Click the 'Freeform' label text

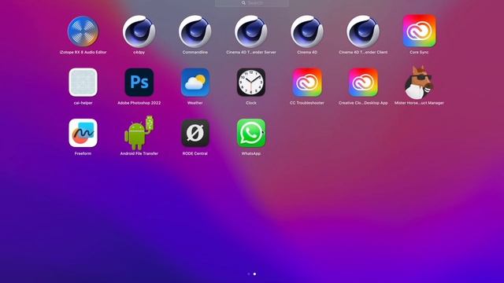[83, 154]
